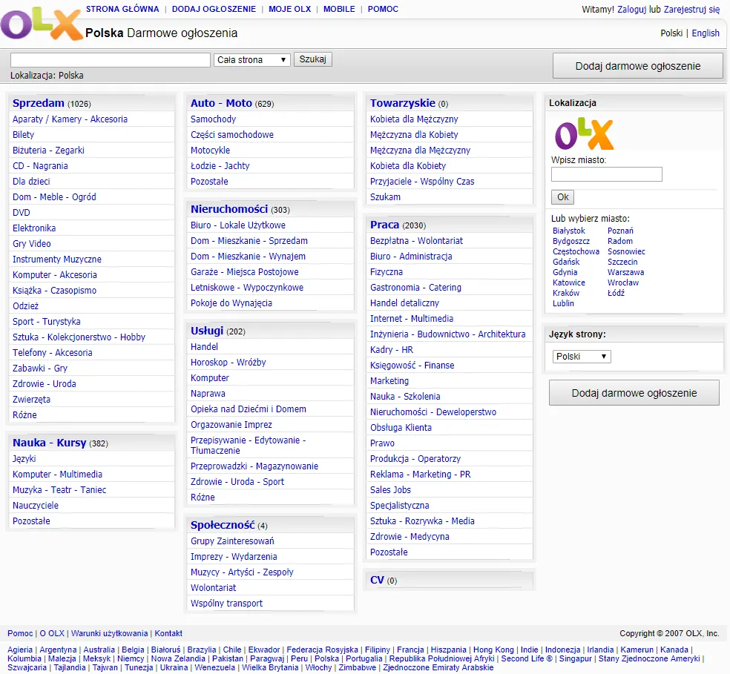Open the 'Dom - Meble - Ogród' category
The width and height of the screenshot is (730, 674).
tap(54, 197)
